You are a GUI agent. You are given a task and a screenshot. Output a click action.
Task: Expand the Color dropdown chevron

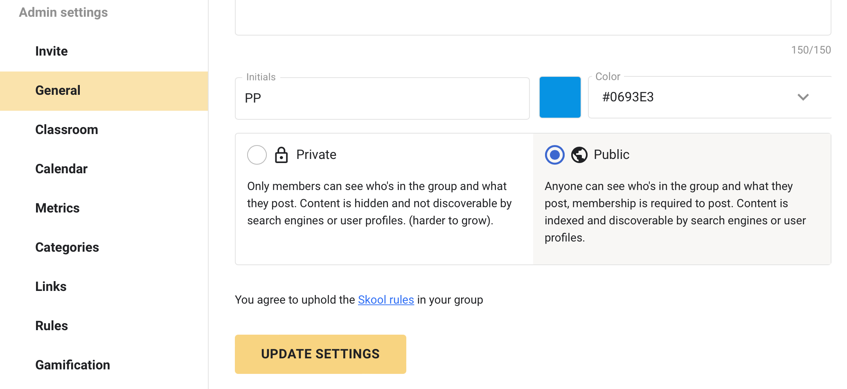803,97
